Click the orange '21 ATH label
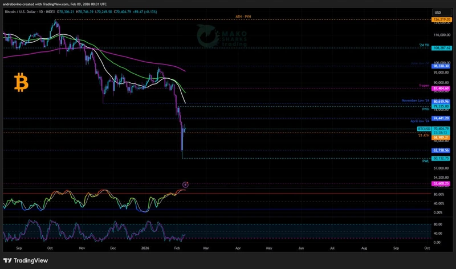456x269 pixels. pyautogui.click(x=424, y=135)
